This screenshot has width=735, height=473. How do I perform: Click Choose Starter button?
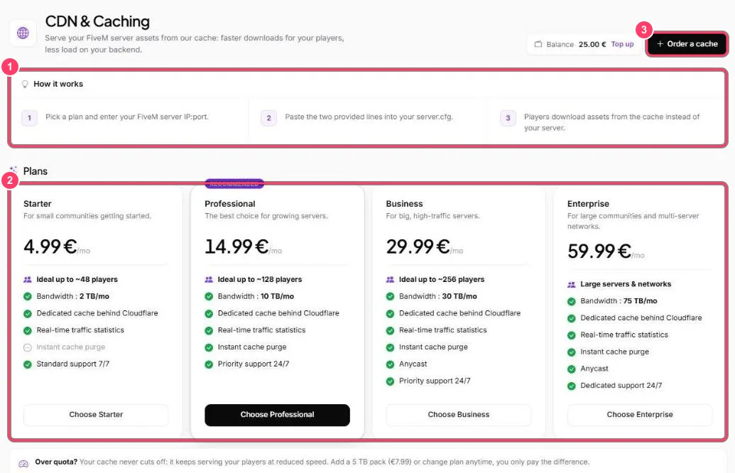click(x=96, y=415)
